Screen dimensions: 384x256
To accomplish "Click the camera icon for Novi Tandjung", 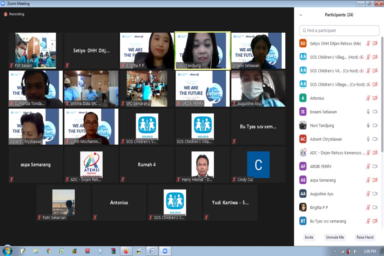I will coord(375,125).
